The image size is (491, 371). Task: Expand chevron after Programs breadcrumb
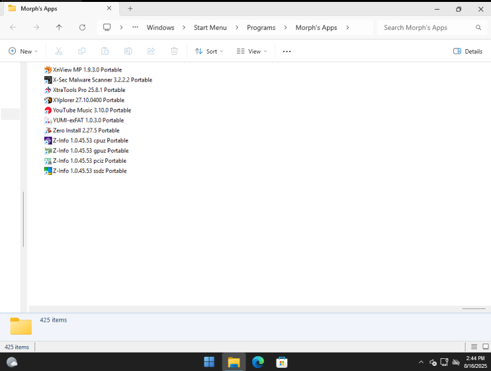285,27
